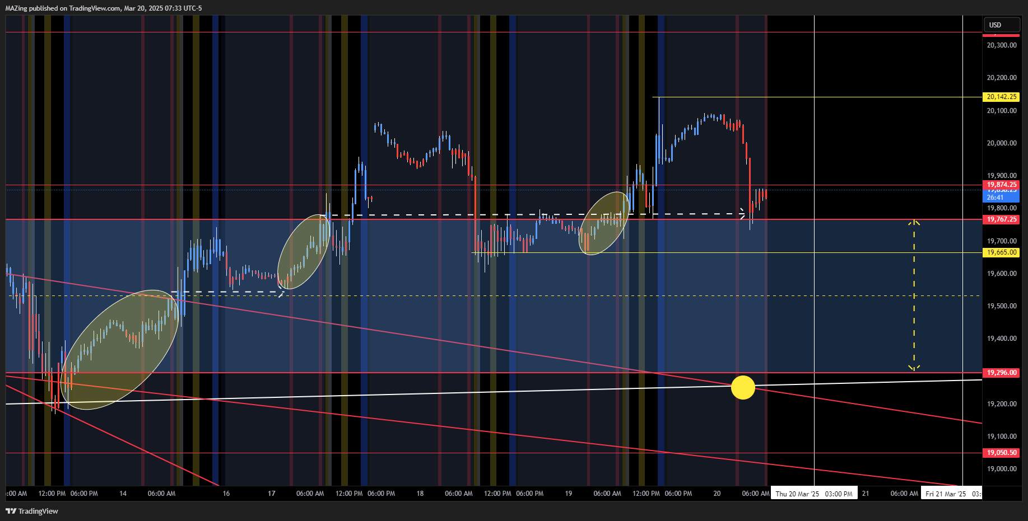This screenshot has width=1028, height=521.
Task: Click the 19,000.00 price scale value
Action: point(1002,469)
